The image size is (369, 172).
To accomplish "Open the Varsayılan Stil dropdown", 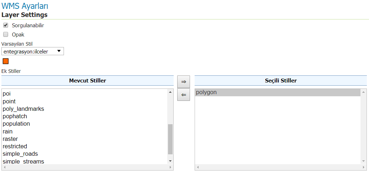I will pos(32,51).
